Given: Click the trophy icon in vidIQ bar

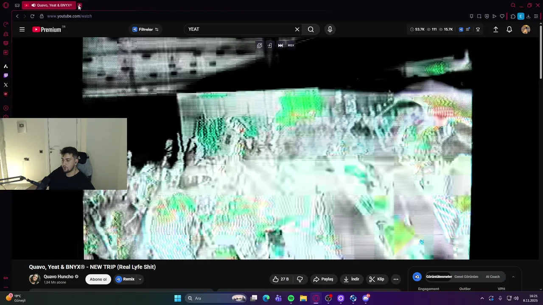Looking at the screenshot, I should tap(478, 29).
